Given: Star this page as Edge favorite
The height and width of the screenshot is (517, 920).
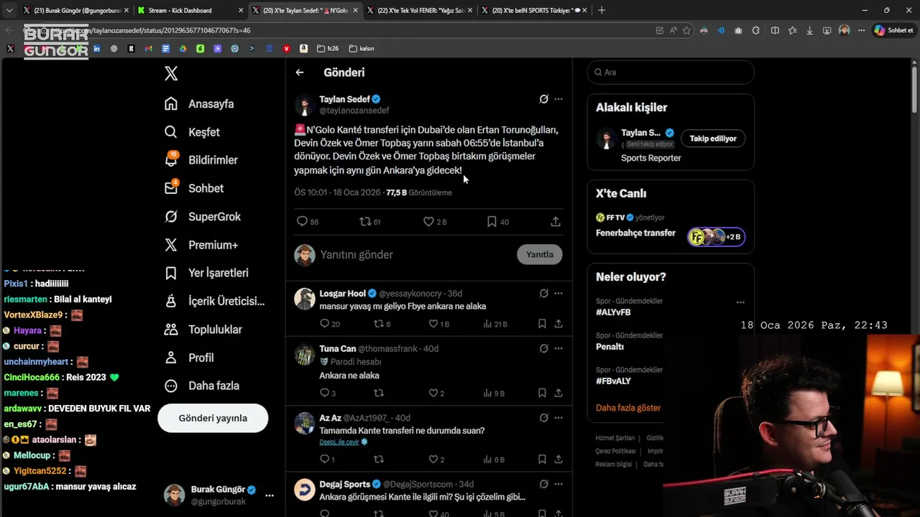Looking at the screenshot, I should click(x=686, y=30).
